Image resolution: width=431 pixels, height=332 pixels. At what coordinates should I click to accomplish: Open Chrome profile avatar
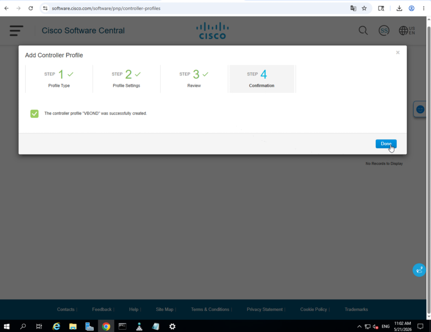coord(411,8)
